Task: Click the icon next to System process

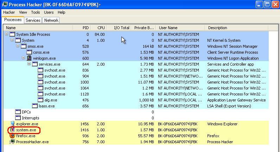Action: click(18, 40)
